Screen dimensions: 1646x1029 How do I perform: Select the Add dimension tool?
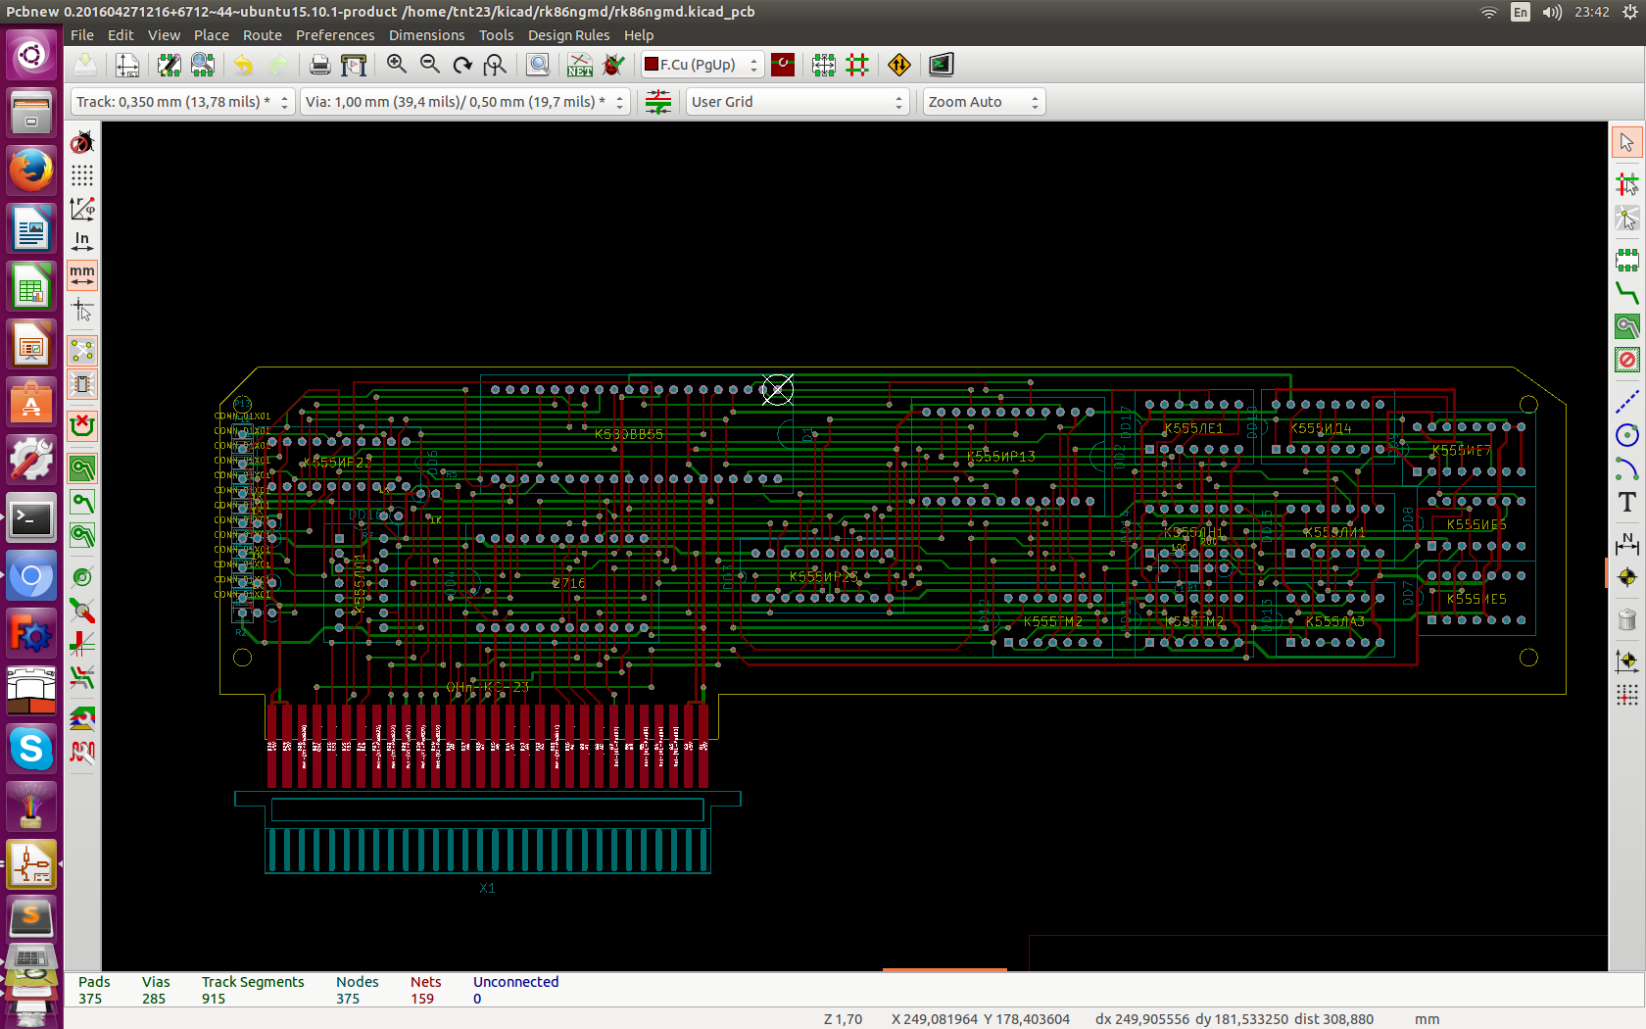[x=1626, y=542]
